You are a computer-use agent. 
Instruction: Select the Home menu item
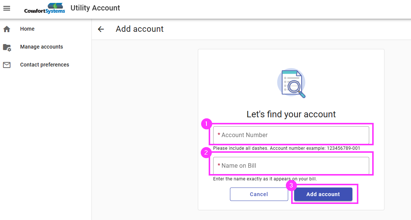click(x=27, y=29)
